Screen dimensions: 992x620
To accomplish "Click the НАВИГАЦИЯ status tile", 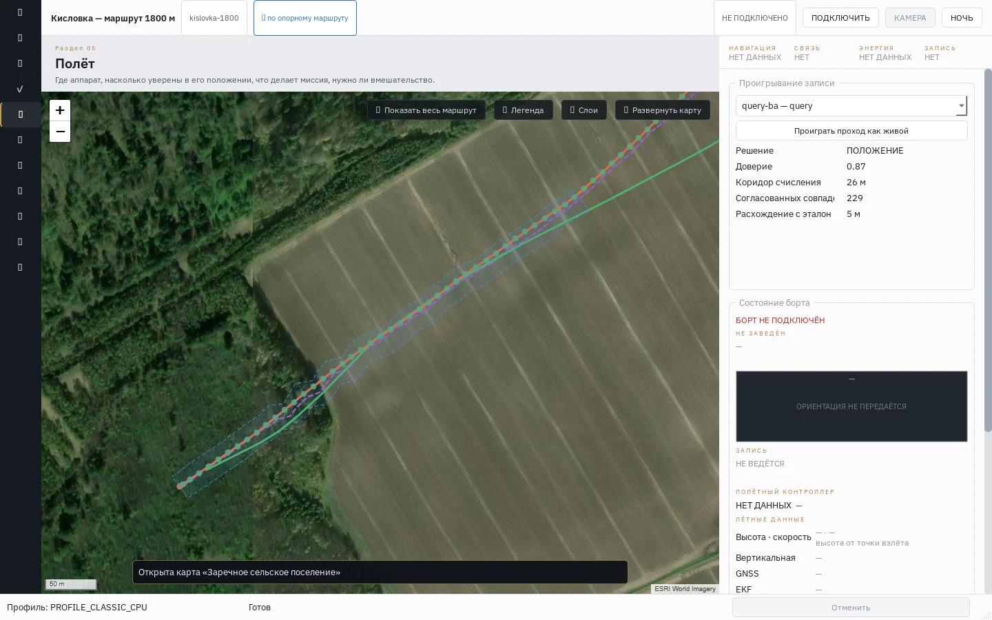I will click(x=755, y=53).
